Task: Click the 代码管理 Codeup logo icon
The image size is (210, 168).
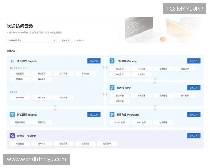Action: 112,61
